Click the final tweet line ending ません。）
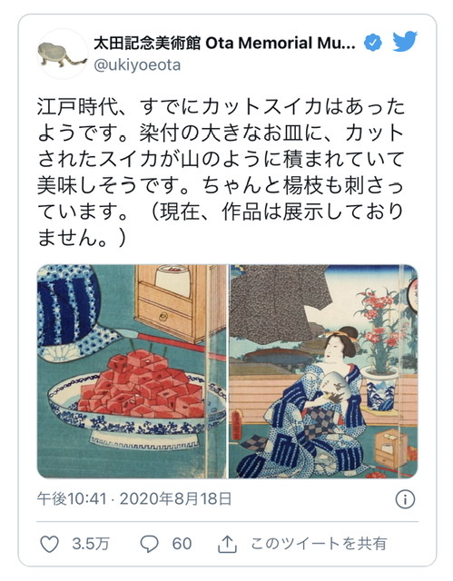453x581 pixels. tap(83, 238)
